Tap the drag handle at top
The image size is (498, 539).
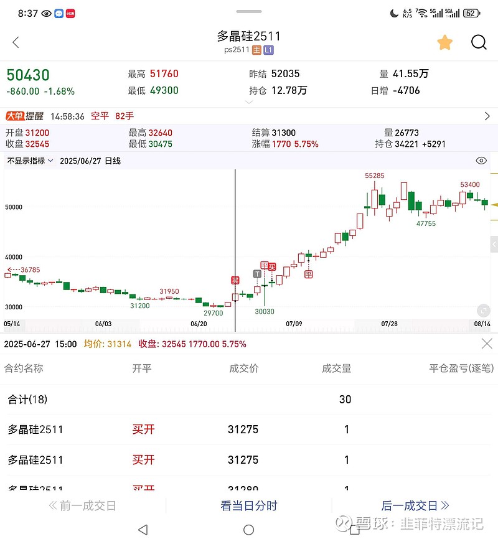tap(249, 11)
